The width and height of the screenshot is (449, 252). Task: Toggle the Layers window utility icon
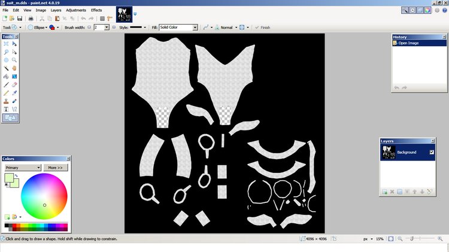420,10
